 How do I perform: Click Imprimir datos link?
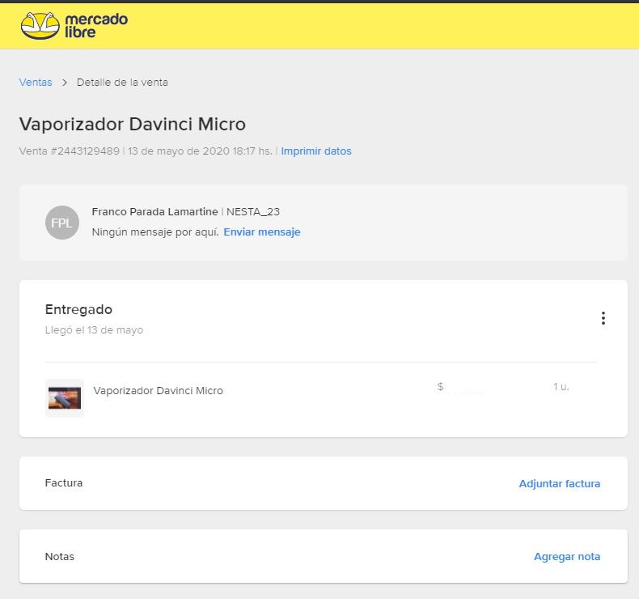click(315, 151)
